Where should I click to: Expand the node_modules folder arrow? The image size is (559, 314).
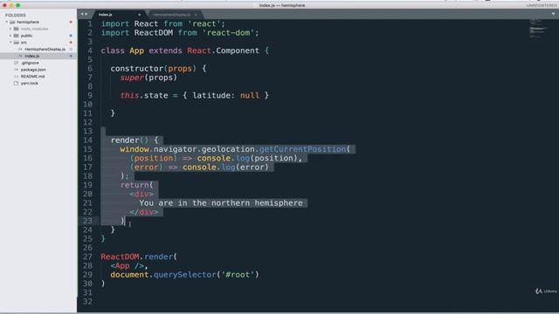point(10,29)
